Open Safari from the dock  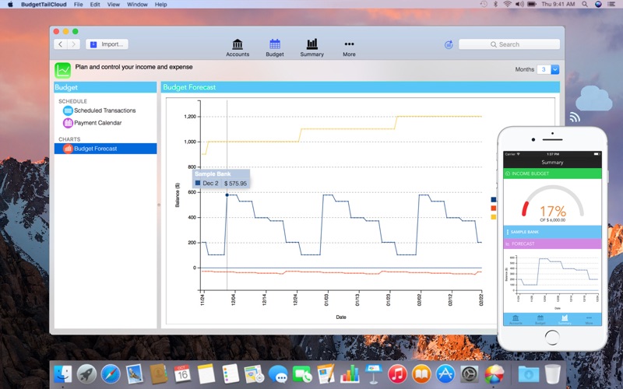click(111, 374)
